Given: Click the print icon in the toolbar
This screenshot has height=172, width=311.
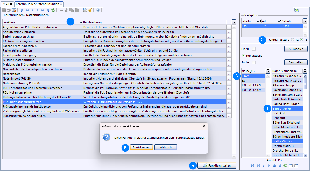Looking at the screenshot, I should (x=84, y=10).
